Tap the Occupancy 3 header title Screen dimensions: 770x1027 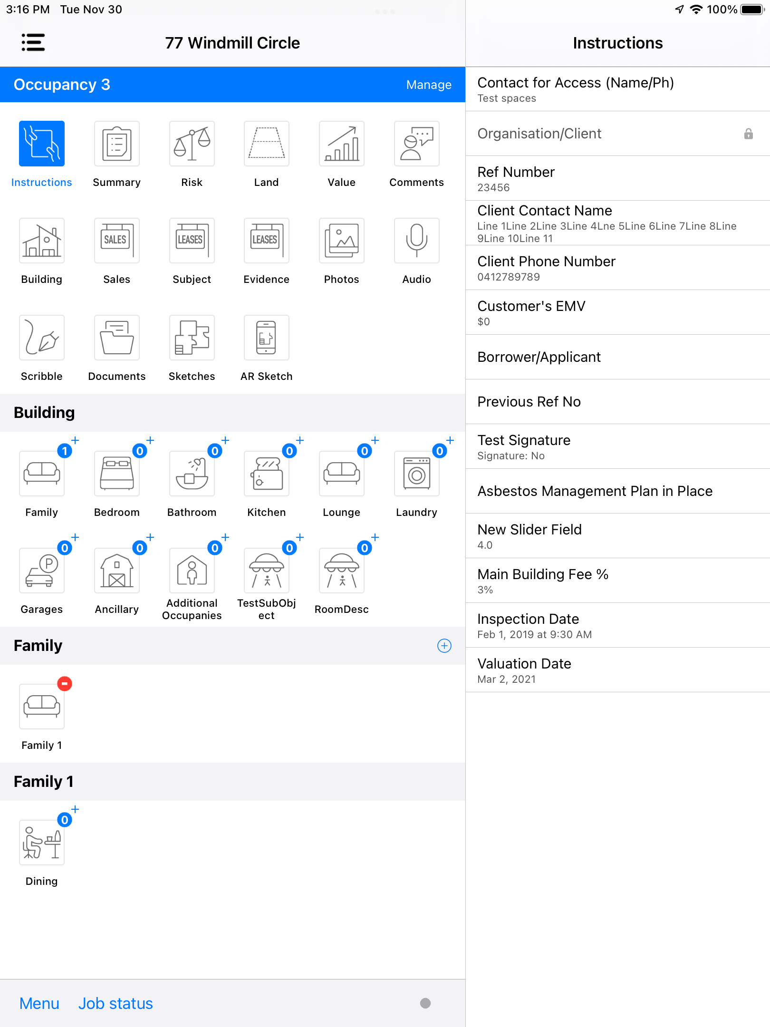(62, 85)
